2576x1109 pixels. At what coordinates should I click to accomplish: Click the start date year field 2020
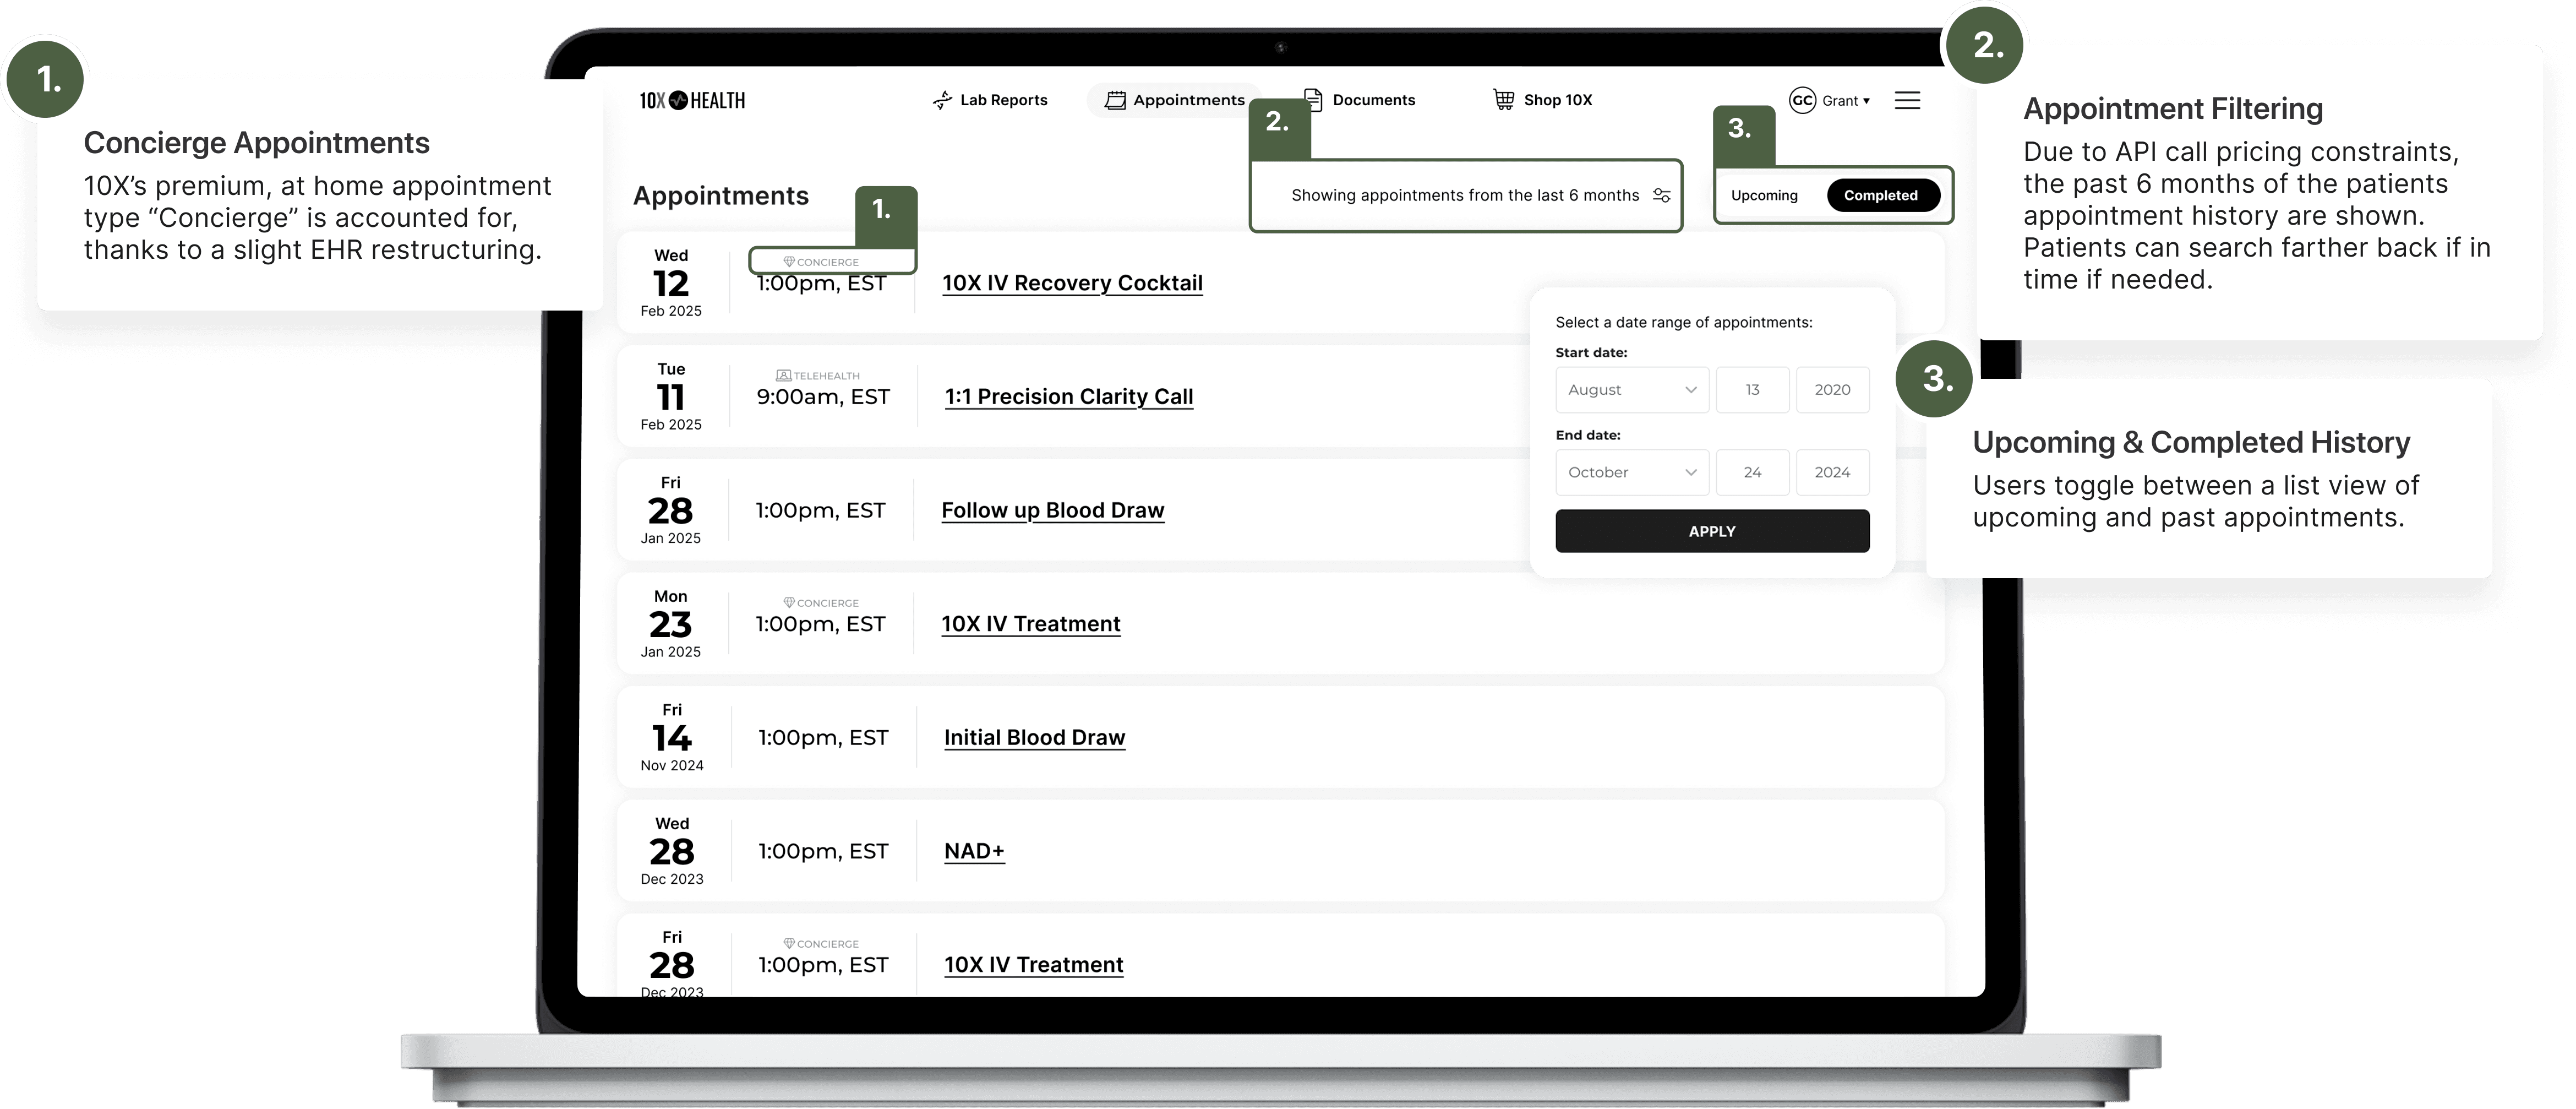click(x=1832, y=390)
